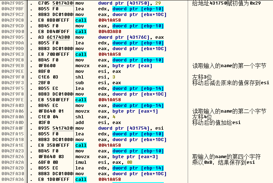Select the call at address 0042FA36

(81, 179)
